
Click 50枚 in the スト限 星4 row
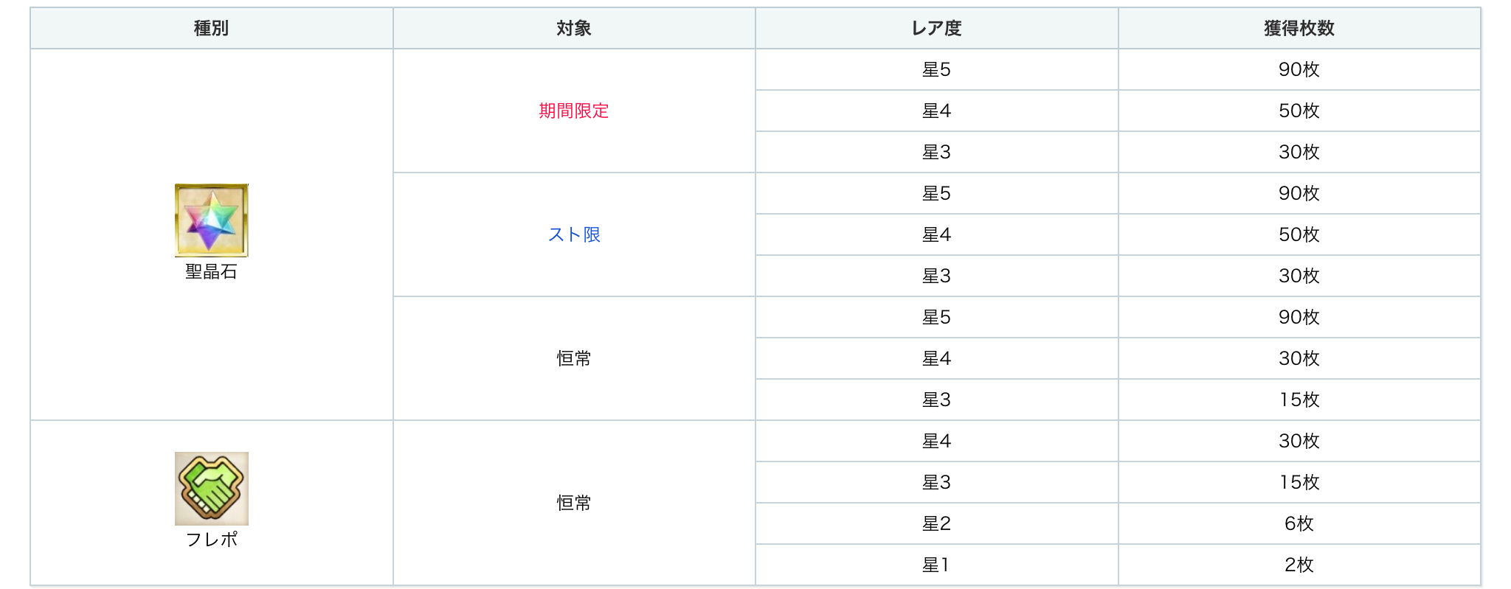coord(1299,234)
